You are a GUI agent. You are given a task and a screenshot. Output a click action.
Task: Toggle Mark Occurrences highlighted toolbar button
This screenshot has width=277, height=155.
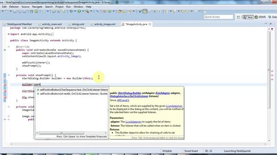tap(145, 12)
